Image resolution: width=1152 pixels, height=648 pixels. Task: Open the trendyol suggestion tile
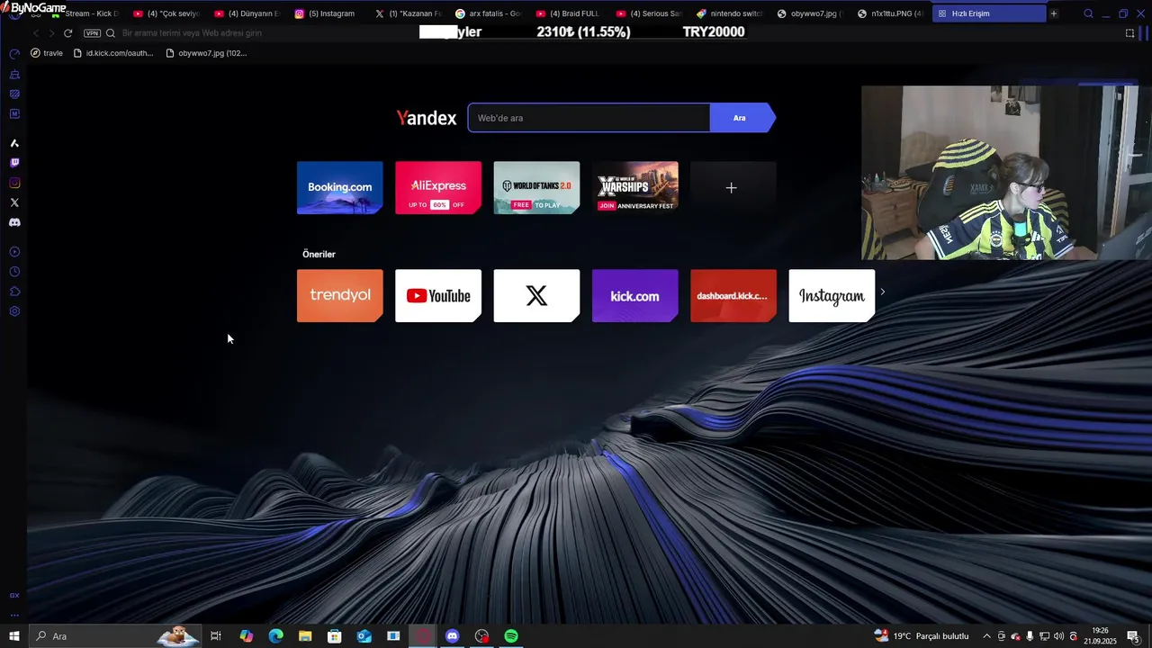point(339,295)
